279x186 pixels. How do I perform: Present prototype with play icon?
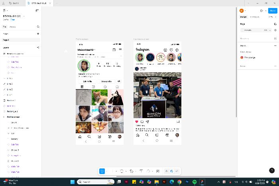coord(261,11)
